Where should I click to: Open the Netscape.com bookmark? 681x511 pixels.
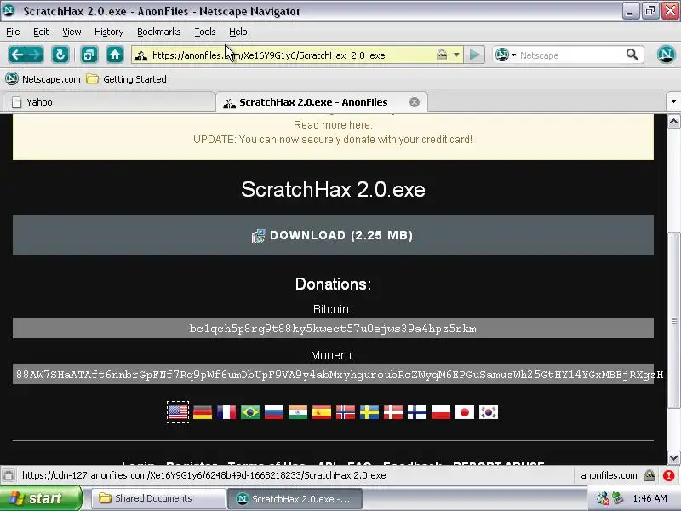tap(43, 79)
